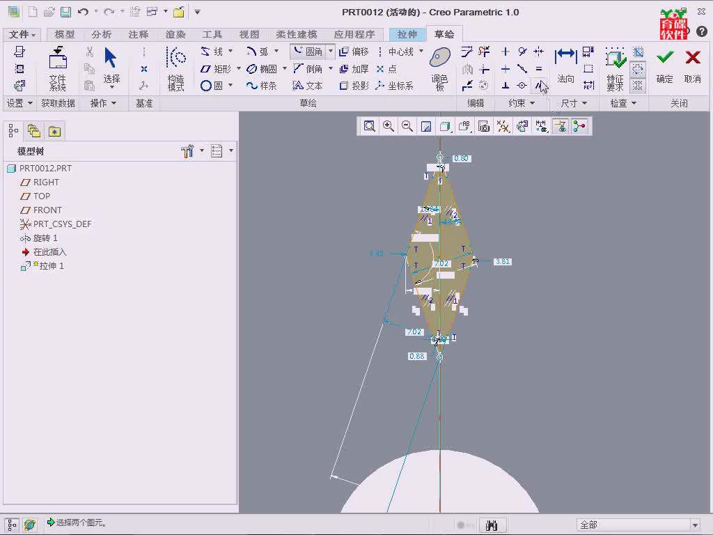Click the 3.81 dimension value

(x=503, y=262)
